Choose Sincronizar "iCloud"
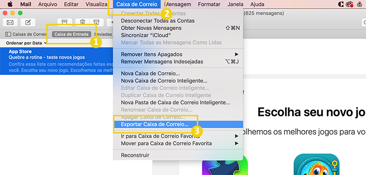 (178, 35)
